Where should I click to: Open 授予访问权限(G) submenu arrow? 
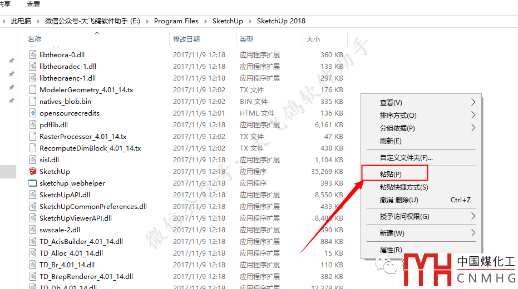(473, 216)
